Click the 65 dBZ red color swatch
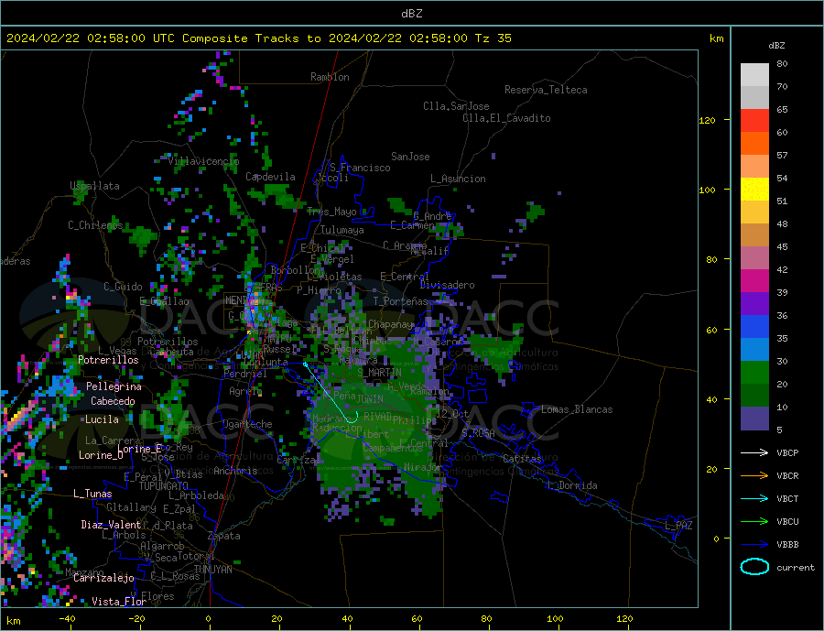This screenshot has height=631, width=824. click(754, 120)
